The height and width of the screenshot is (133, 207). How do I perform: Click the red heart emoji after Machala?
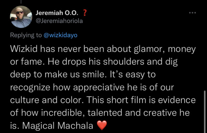(102, 125)
